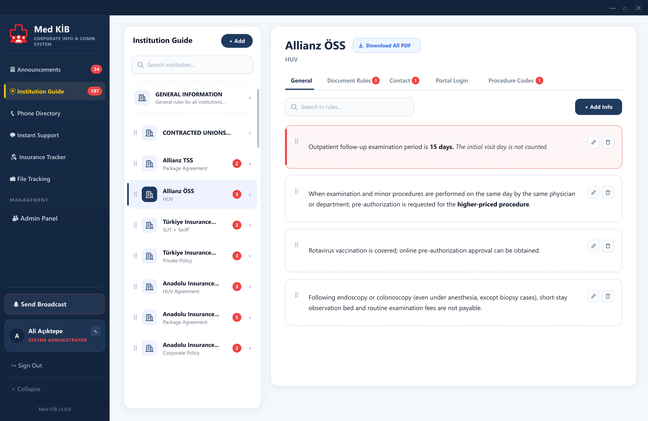Expand GENERAL INFORMATION chevron
This screenshot has height=421, width=648.
[250, 98]
